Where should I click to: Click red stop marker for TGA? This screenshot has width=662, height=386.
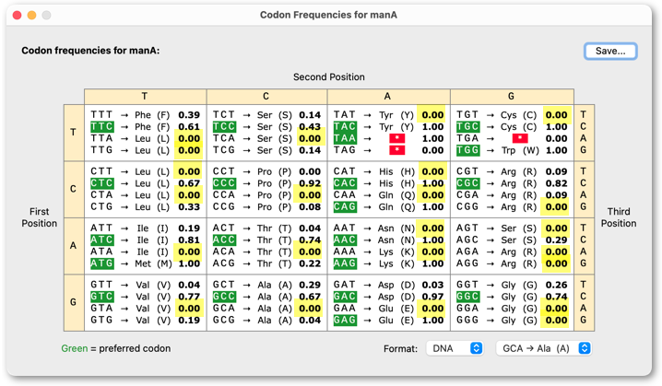(x=520, y=138)
